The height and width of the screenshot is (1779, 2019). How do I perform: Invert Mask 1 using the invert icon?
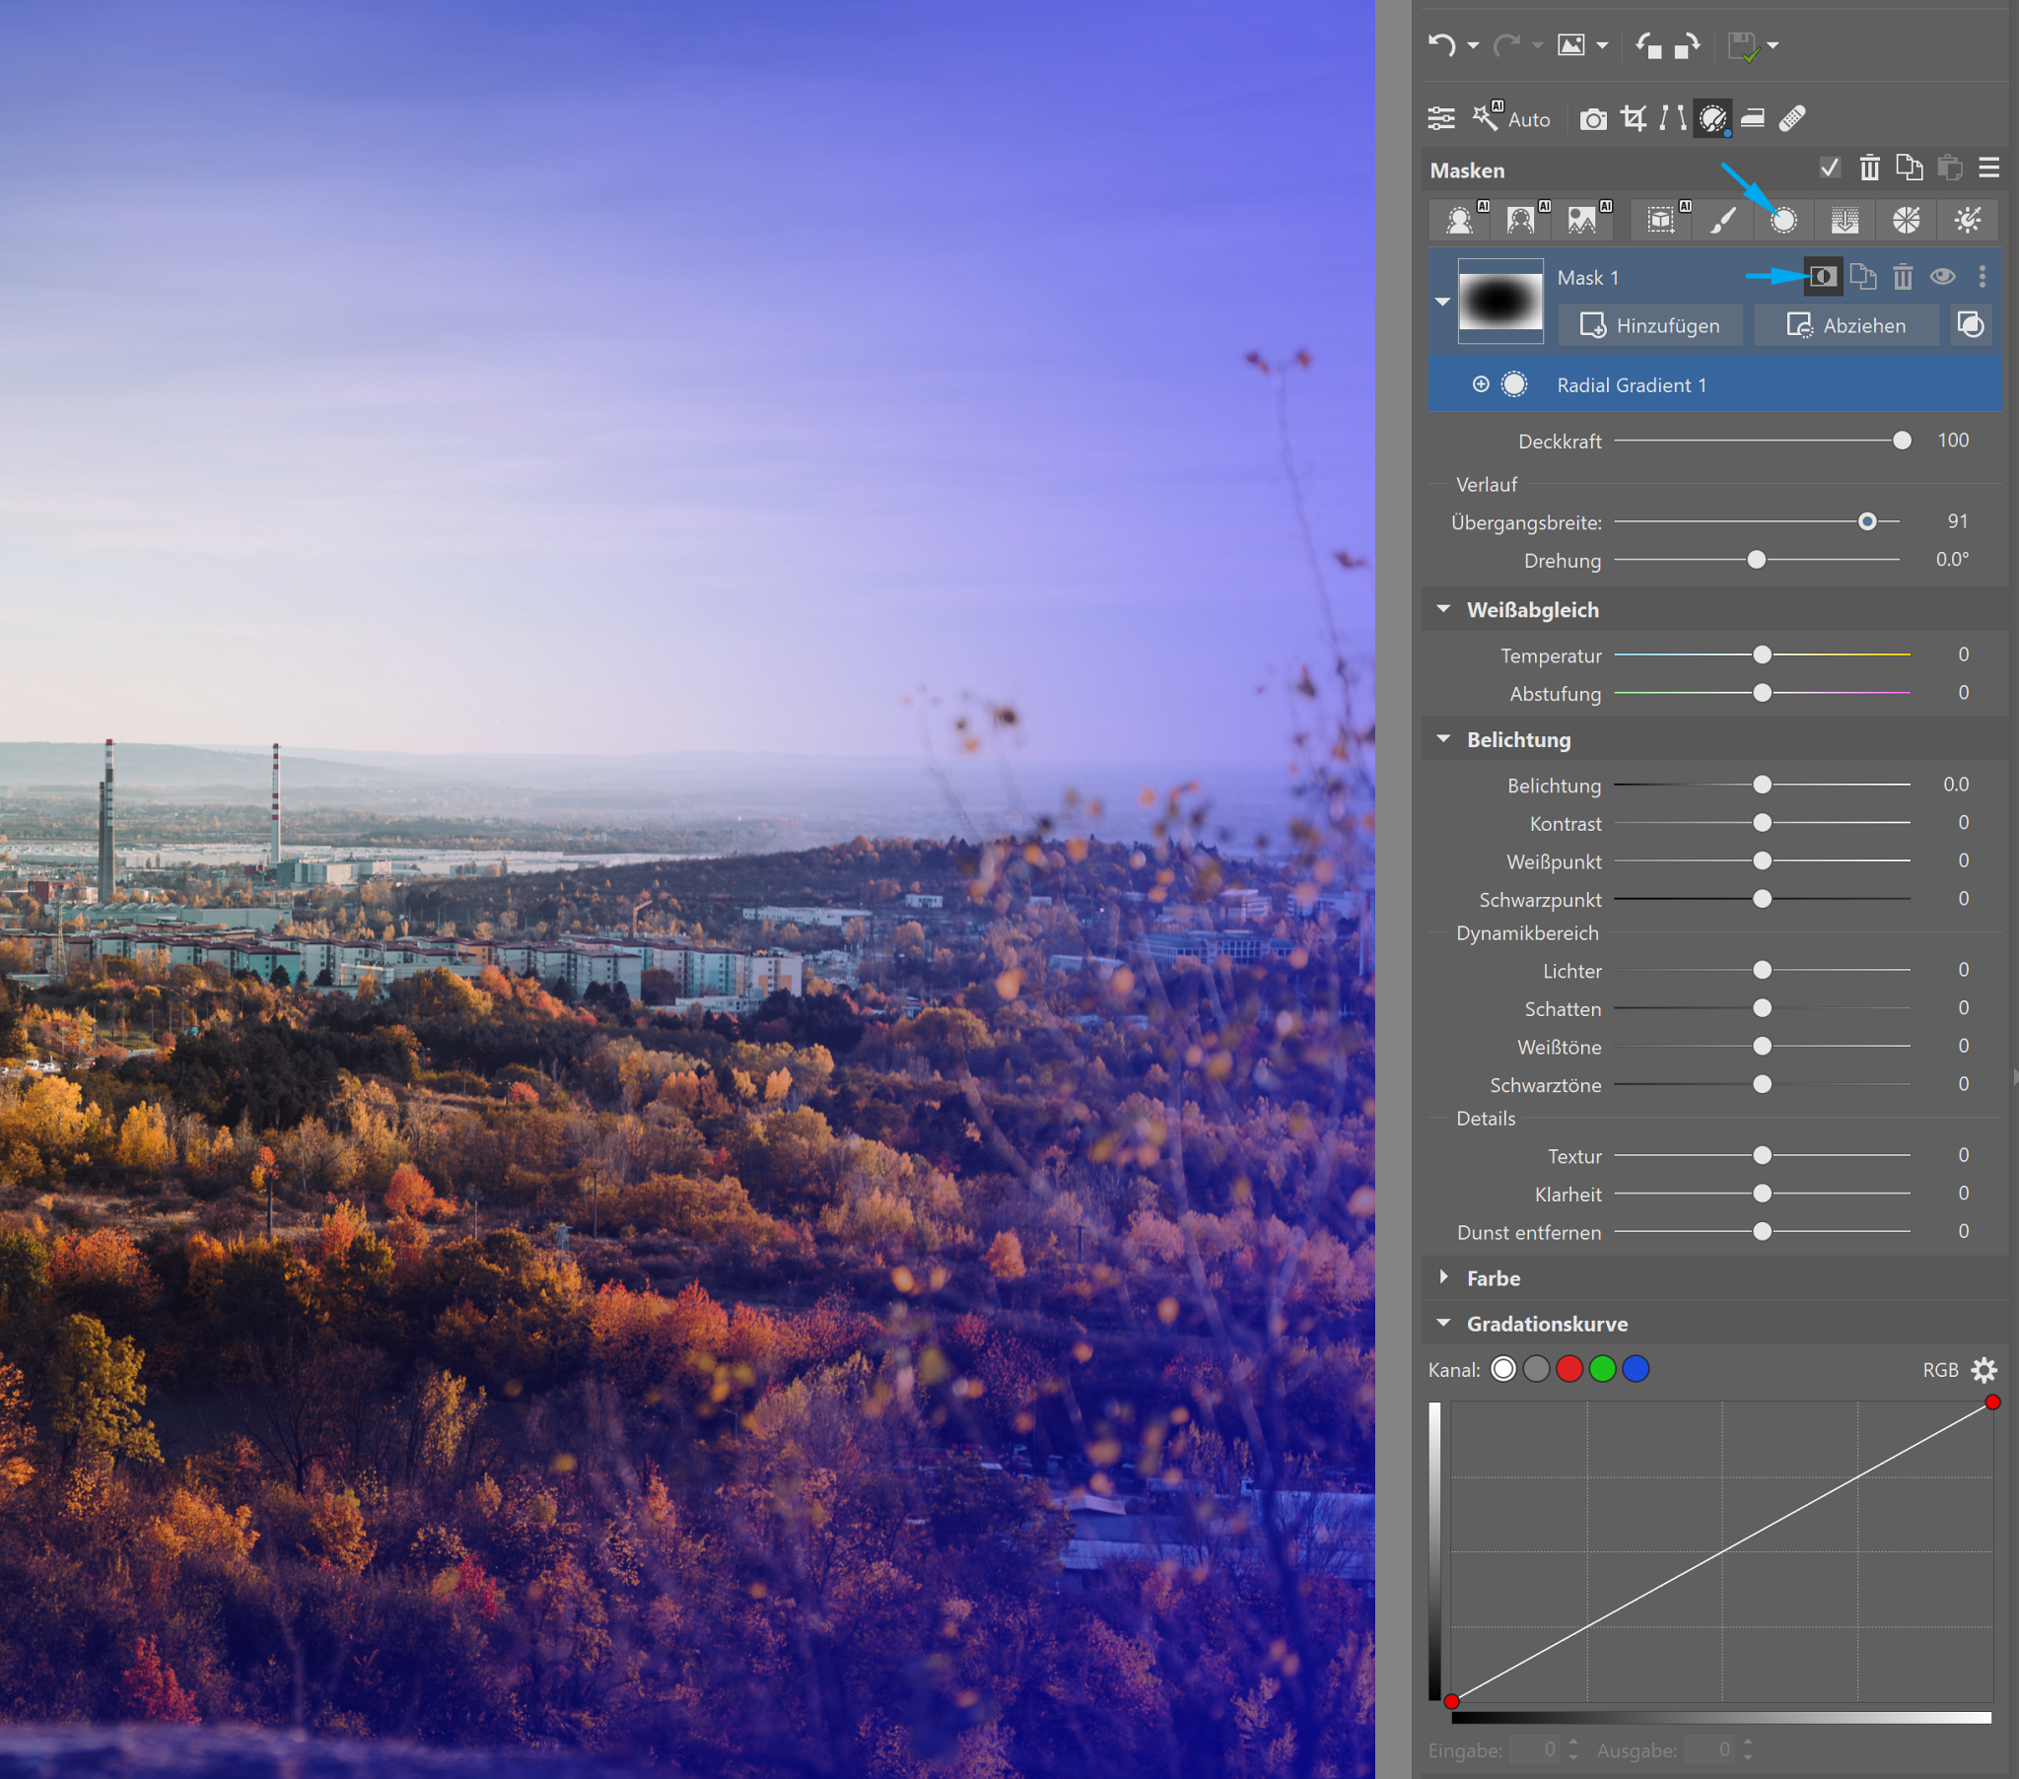[x=1823, y=277]
